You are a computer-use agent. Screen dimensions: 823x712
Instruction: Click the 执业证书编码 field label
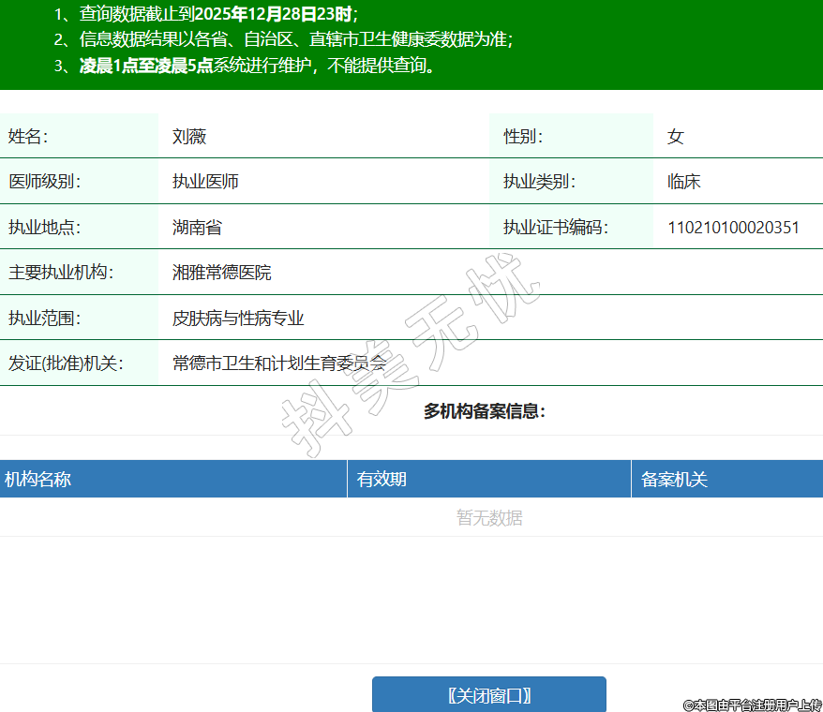(x=555, y=228)
